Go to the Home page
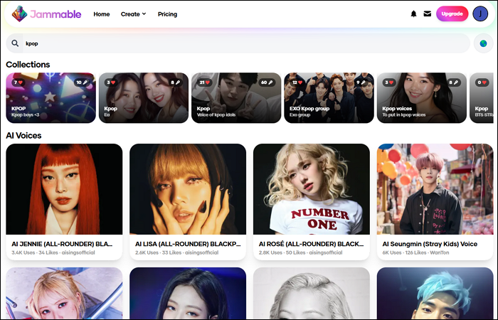The width and height of the screenshot is (498, 320). (x=102, y=14)
